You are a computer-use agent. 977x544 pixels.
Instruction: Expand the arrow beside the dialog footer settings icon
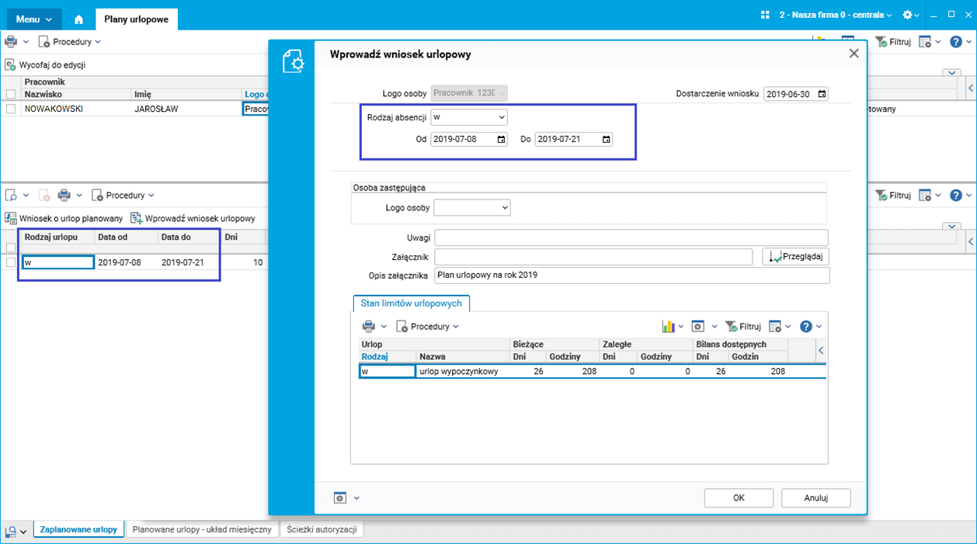pyautogui.click(x=356, y=498)
